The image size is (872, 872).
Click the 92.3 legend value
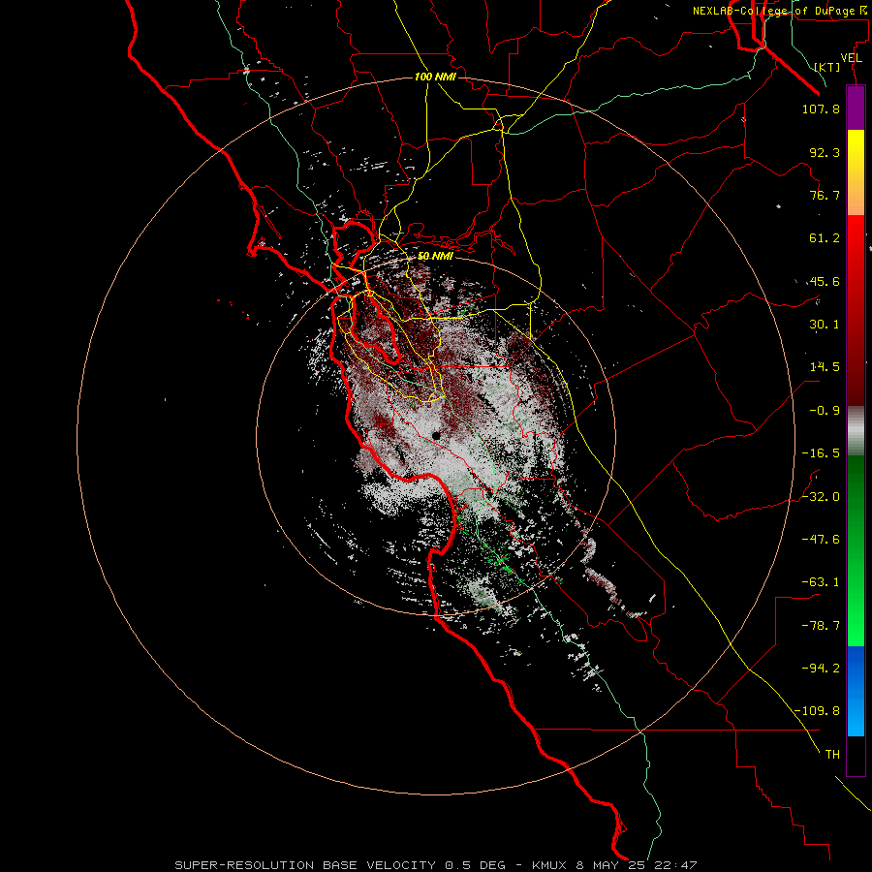coord(825,152)
